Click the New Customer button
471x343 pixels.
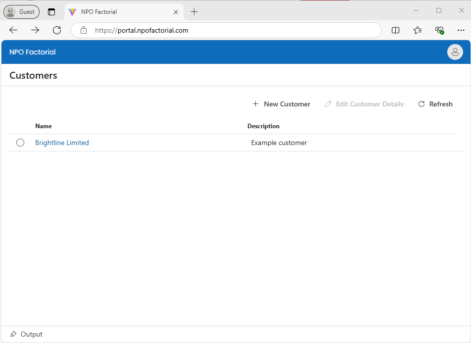pos(281,104)
